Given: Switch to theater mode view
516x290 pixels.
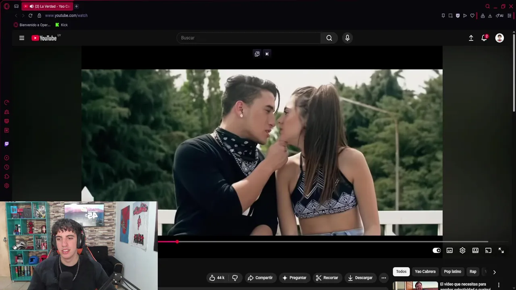Looking at the screenshot, I should 475,251.
